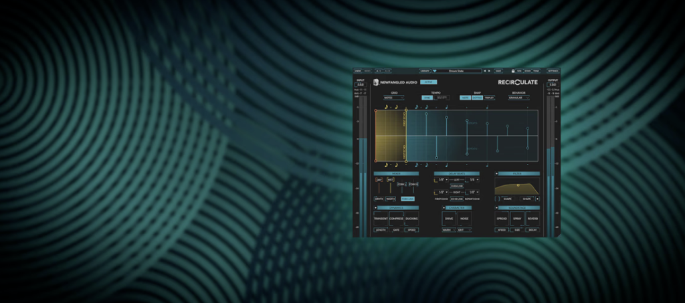Enable Triplet snap
Viewport: 685px width, 303px height.
point(489,98)
